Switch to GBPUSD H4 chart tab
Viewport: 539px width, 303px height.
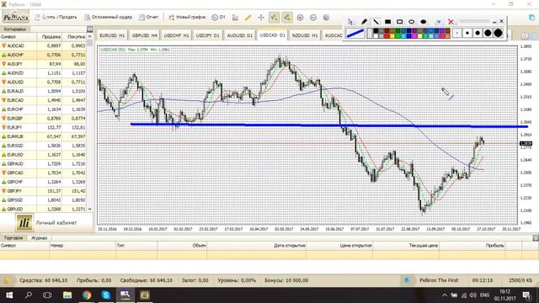(x=144, y=35)
